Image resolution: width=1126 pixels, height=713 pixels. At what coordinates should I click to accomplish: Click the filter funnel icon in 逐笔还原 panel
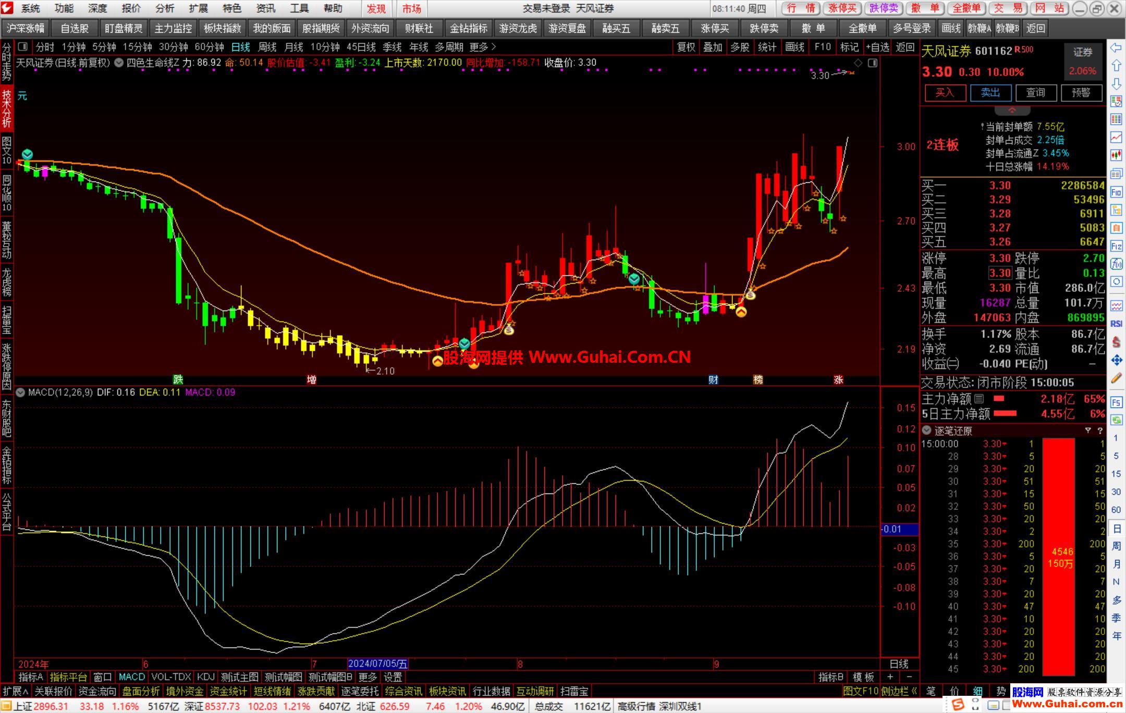[x=1088, y=431]
